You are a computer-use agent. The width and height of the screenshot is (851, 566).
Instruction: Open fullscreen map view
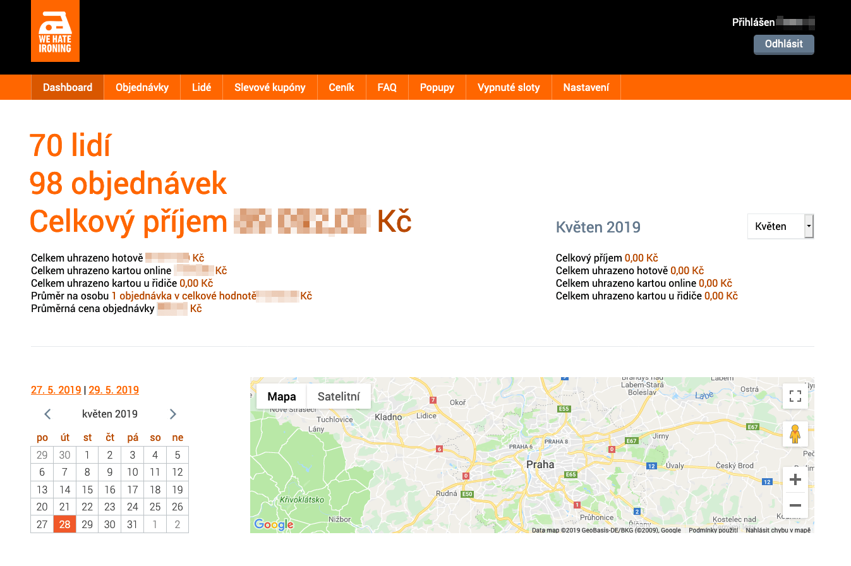(795, 396)
